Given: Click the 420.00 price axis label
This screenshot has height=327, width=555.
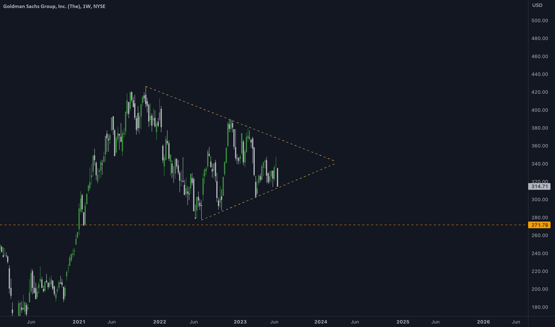Looking at the screenshot, I should [x=540, y=92].
